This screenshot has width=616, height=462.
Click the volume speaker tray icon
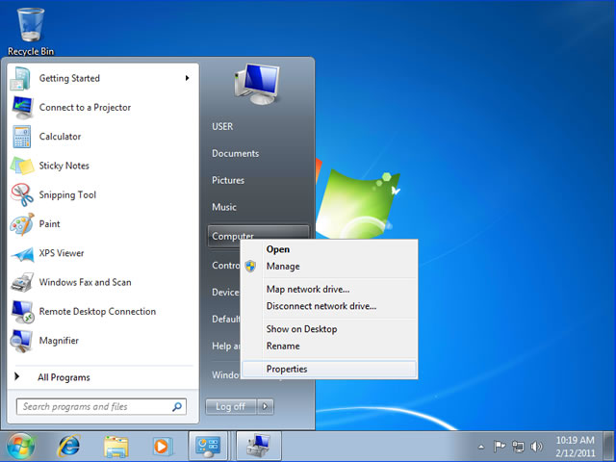[536, 447]
